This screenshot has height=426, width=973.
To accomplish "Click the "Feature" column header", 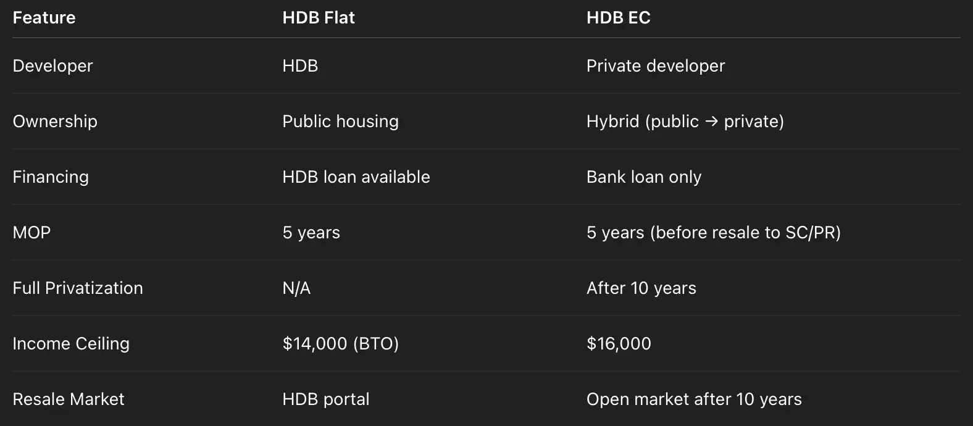I will click(44, 17).
